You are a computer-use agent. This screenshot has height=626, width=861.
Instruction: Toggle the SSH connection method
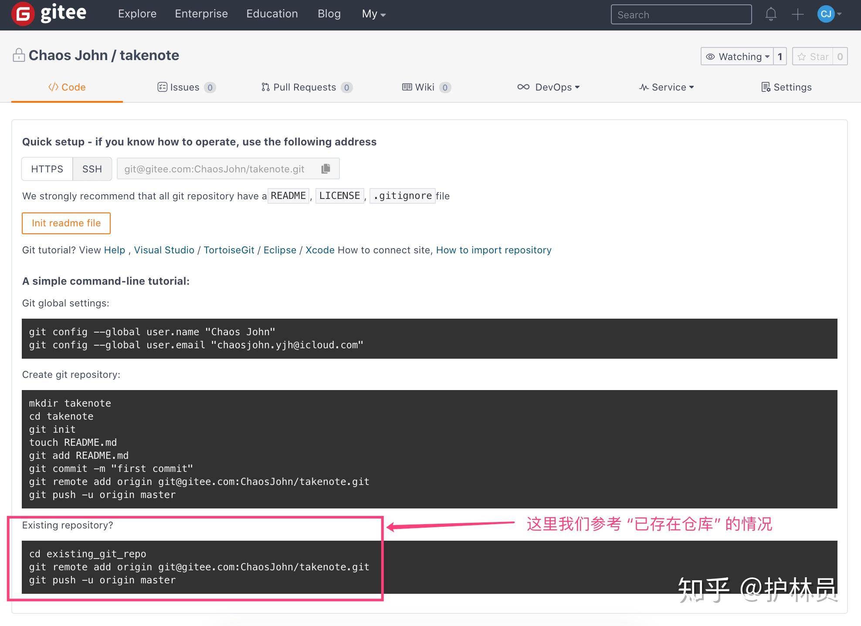point(92,168)
